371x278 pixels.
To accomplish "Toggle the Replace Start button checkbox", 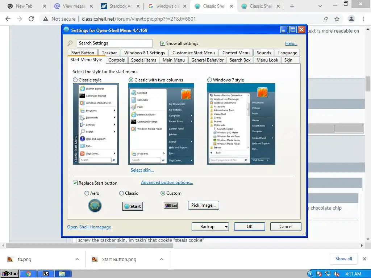I will [75, 183].
